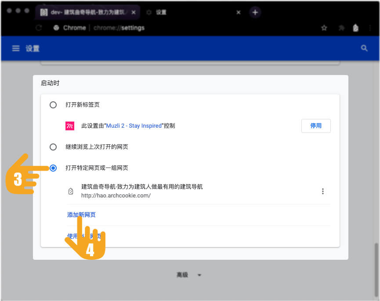Click the 停用 disable button
This screenshot has width=380, height=301.
tap(316, 126)
